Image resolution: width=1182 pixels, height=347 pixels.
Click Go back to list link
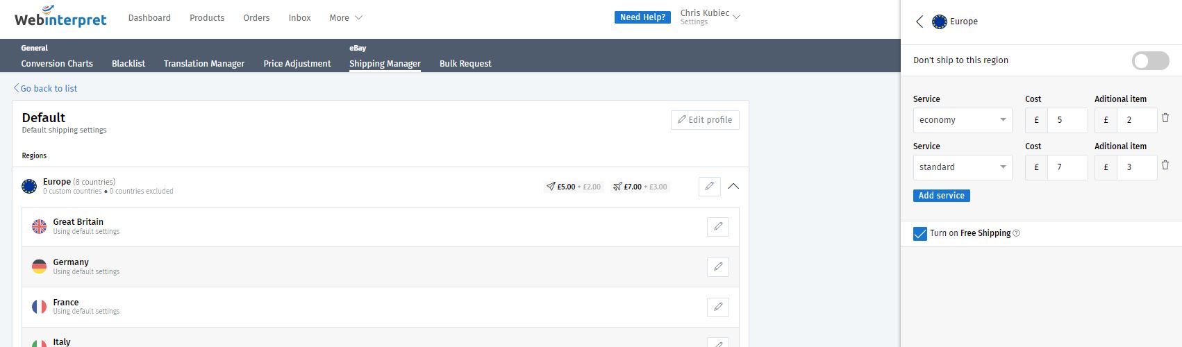45,88
